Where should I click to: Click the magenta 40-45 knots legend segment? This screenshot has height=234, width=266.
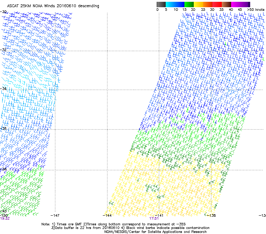pos(236,4)
